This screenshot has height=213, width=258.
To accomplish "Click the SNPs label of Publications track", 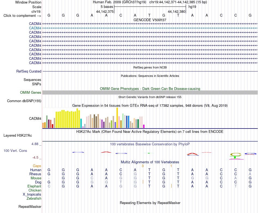I will coord(37,84).
